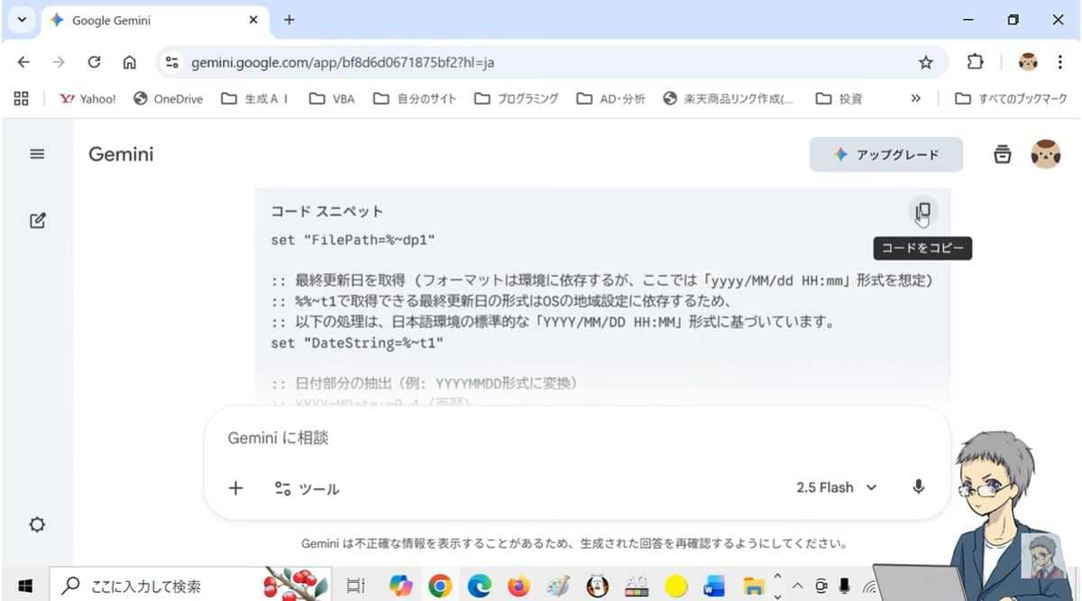This screenshot has height=601, width=1082.
Task: Bookmark this page with the star icon
Action: click(926, 62)
